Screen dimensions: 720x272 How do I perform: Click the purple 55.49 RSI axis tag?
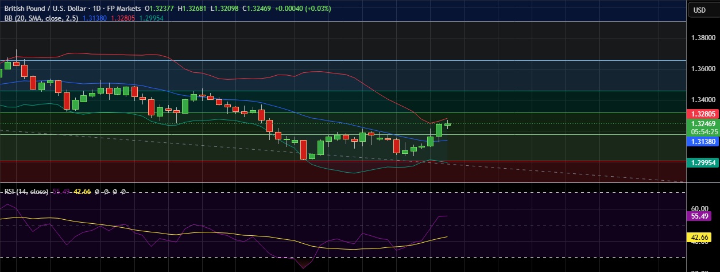point(700,216)
